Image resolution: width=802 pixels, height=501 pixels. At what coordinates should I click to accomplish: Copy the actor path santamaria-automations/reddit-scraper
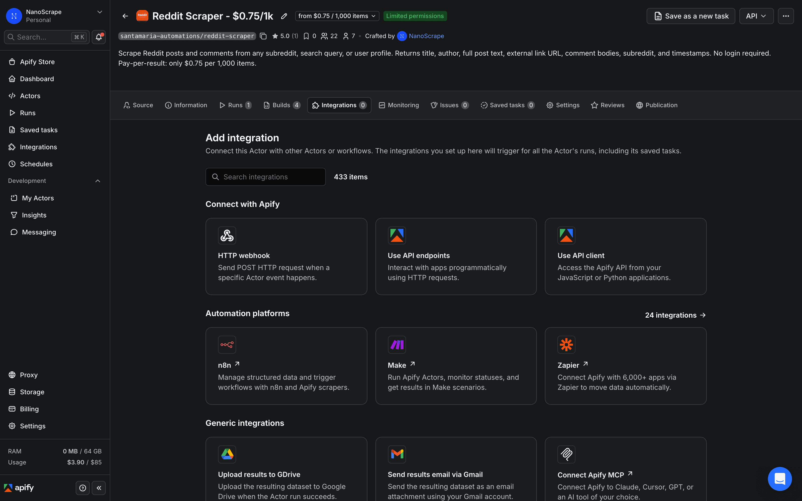263,36
